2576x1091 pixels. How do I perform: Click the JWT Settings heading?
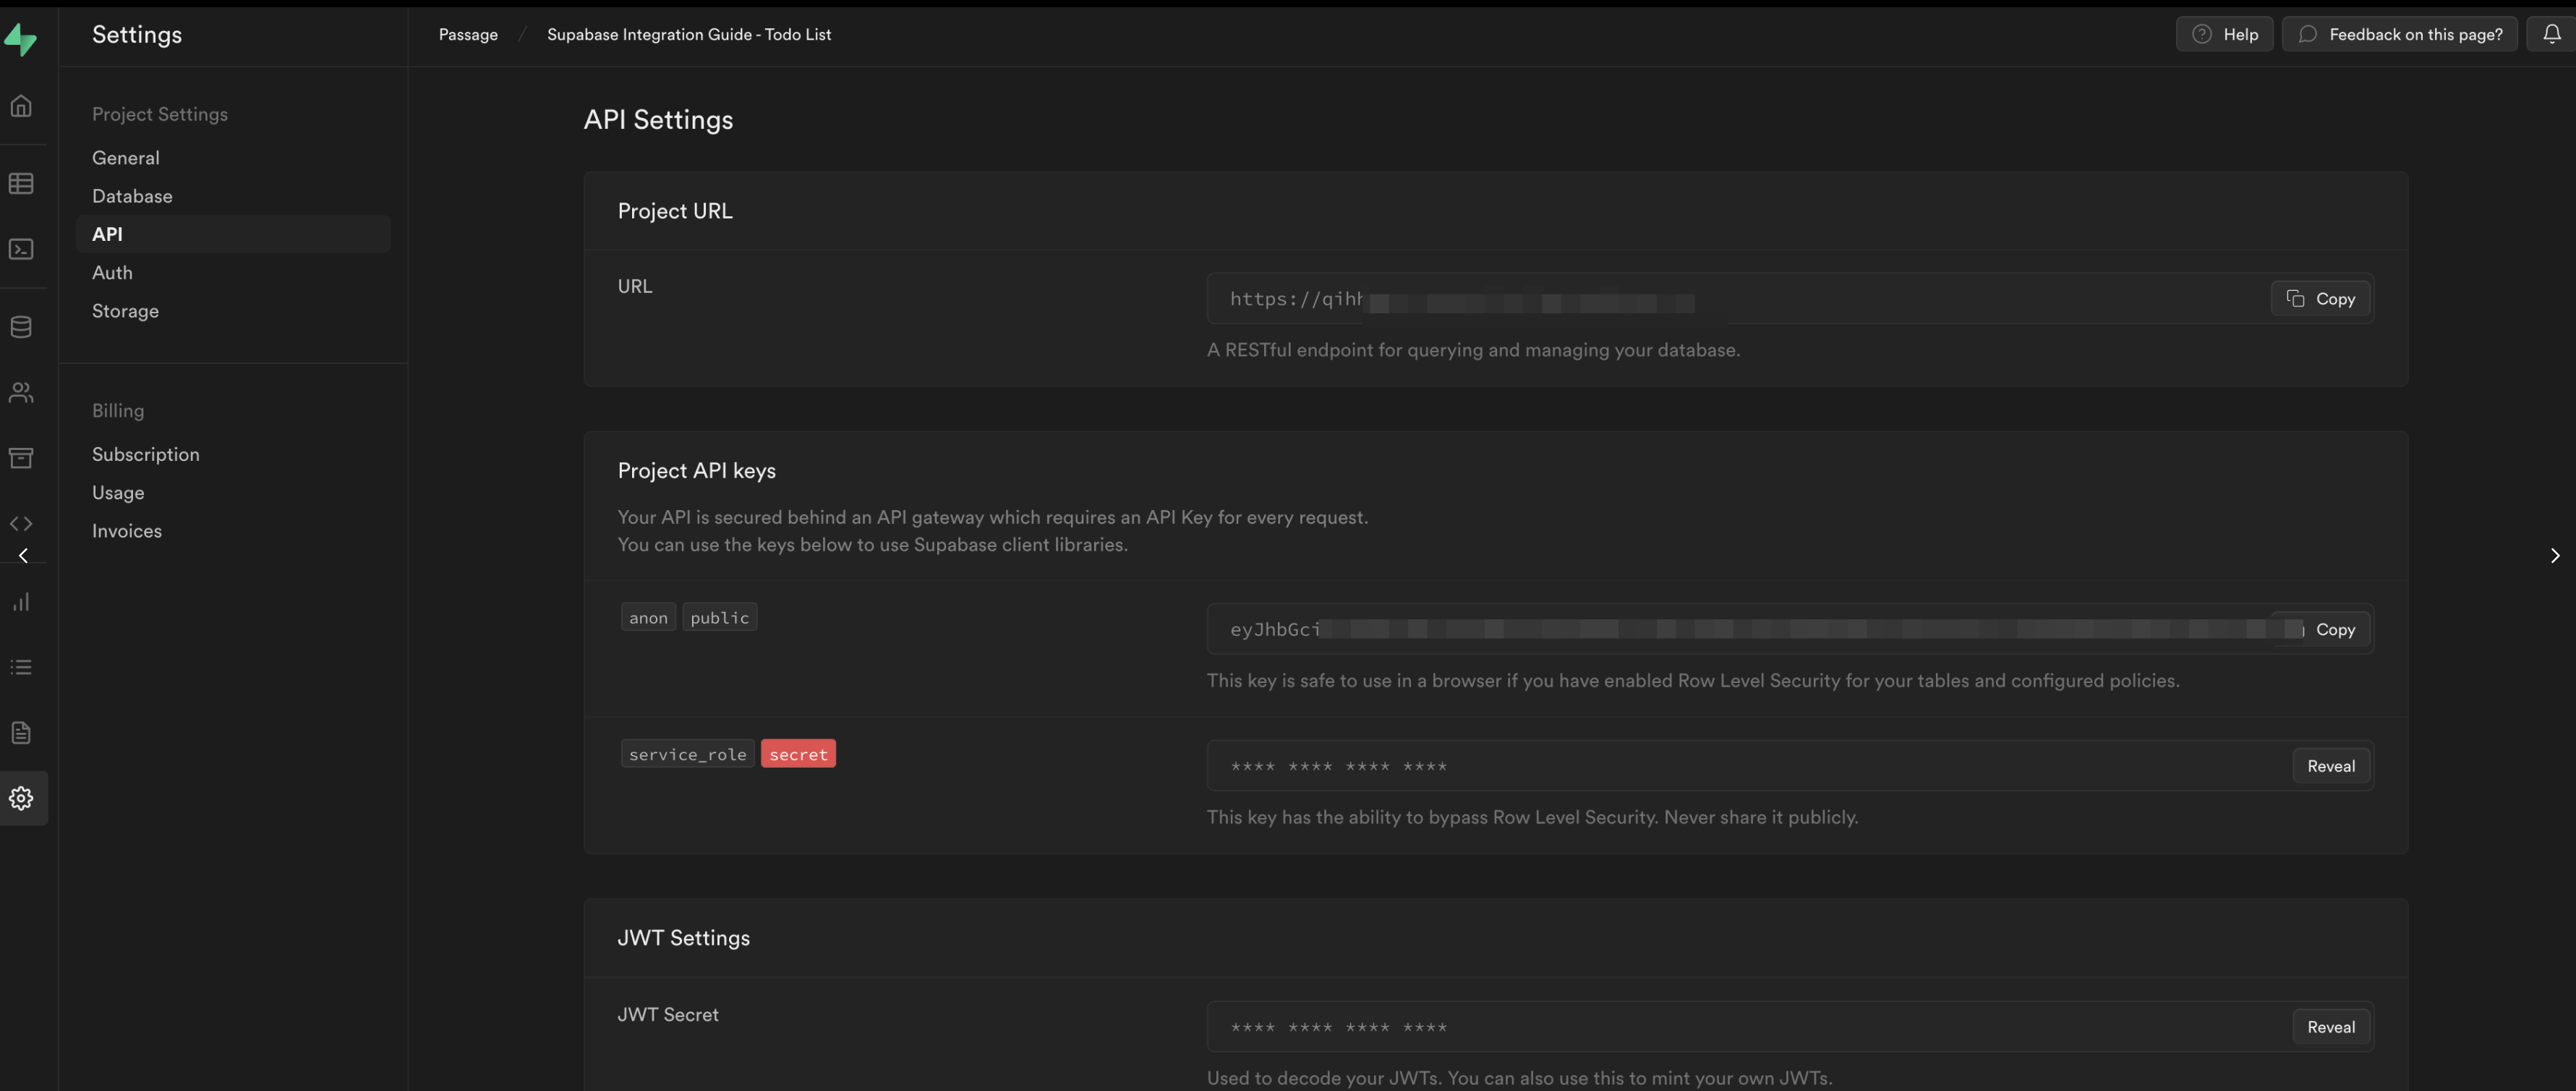tap(683, 938)
